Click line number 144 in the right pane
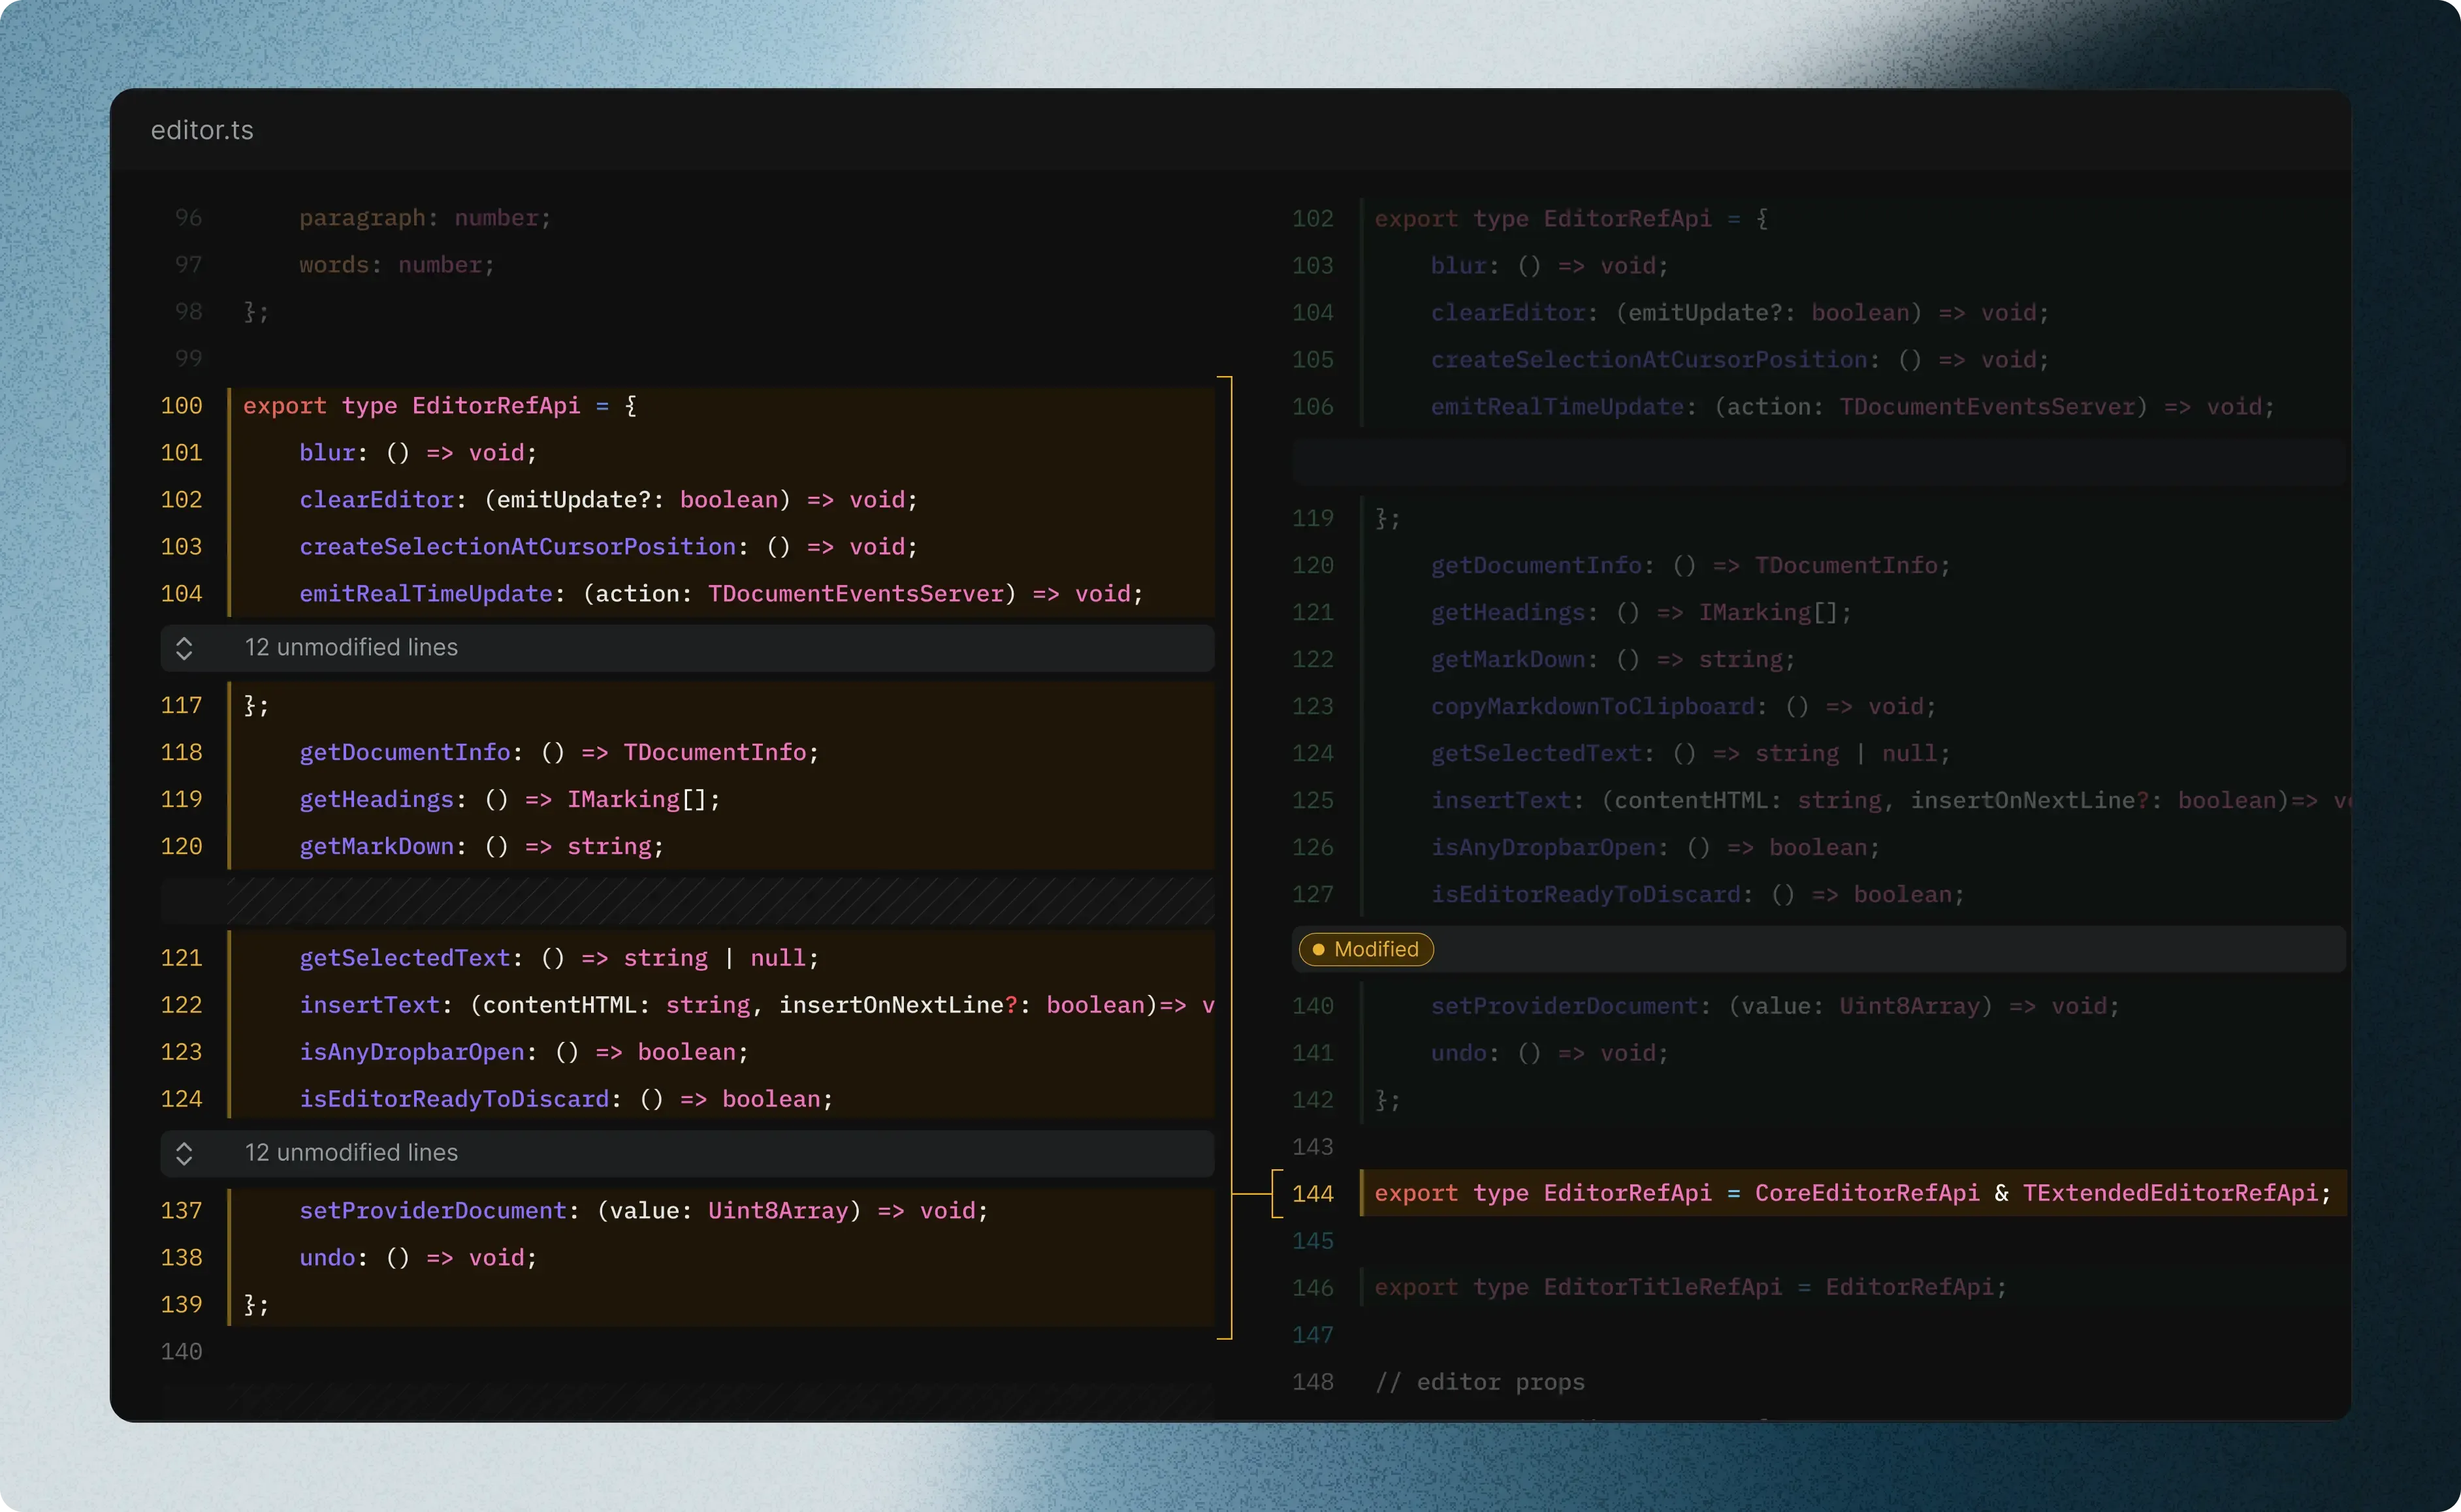Screen dimensions: 2461x1512 (1313, 1192)
